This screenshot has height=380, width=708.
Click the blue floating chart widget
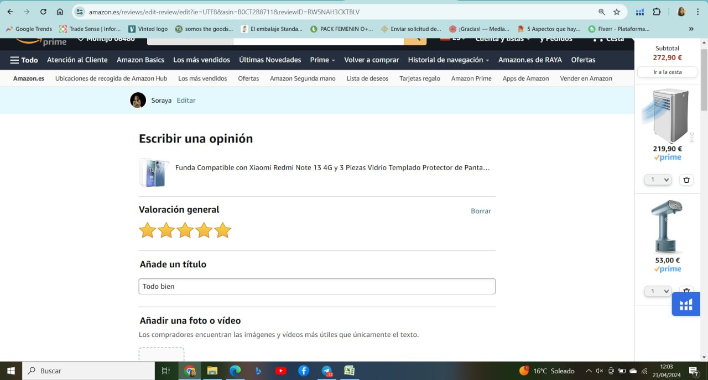686,304
